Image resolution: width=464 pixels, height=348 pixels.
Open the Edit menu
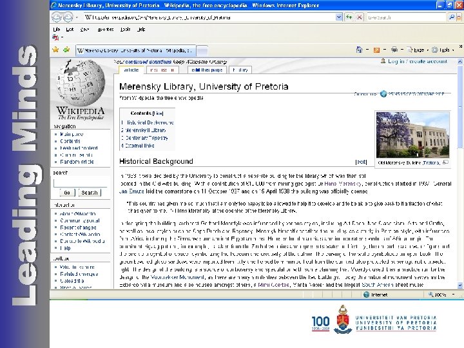pyautogui.click(x=70, y=29)
